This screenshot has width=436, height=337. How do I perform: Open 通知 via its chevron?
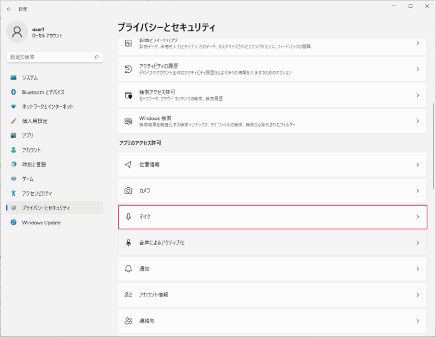tap(418, 269)
